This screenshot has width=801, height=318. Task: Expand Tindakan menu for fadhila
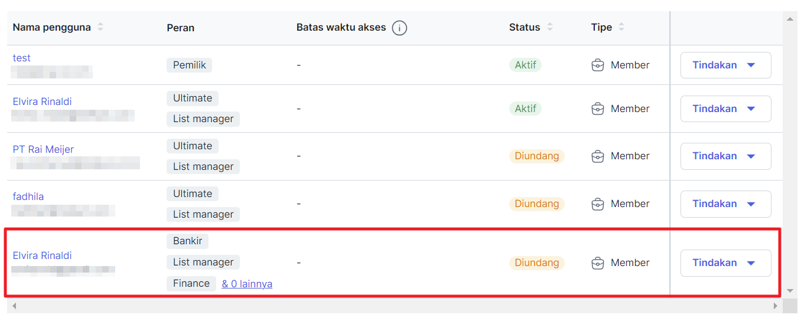(x=725, y=204)
